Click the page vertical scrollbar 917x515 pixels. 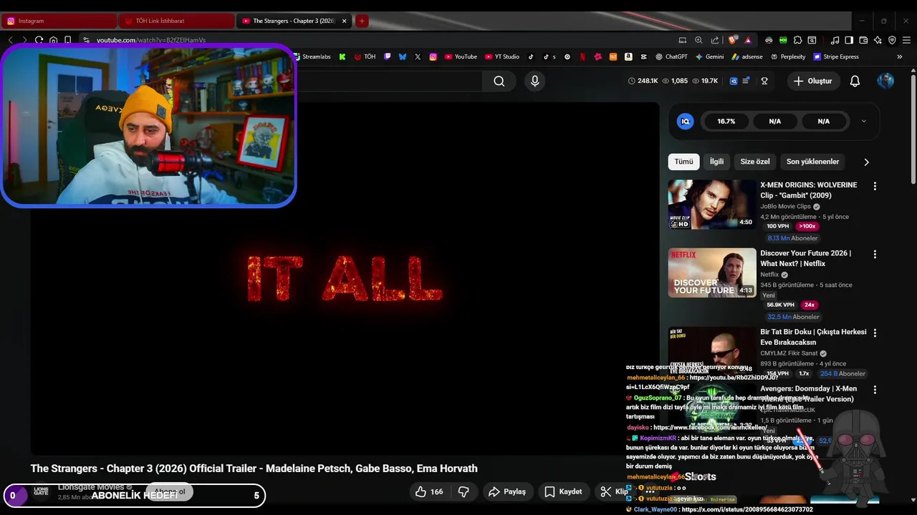[x=913, y=129]
